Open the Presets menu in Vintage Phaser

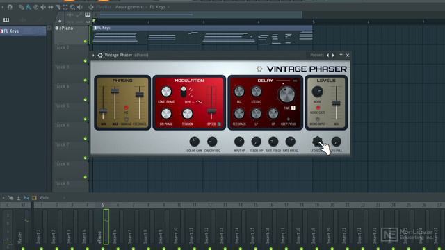tap(317, 56)
